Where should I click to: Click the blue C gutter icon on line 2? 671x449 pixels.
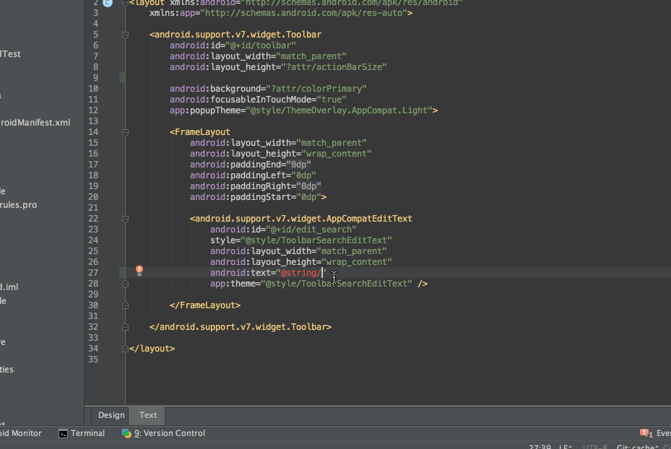(108, 4)
